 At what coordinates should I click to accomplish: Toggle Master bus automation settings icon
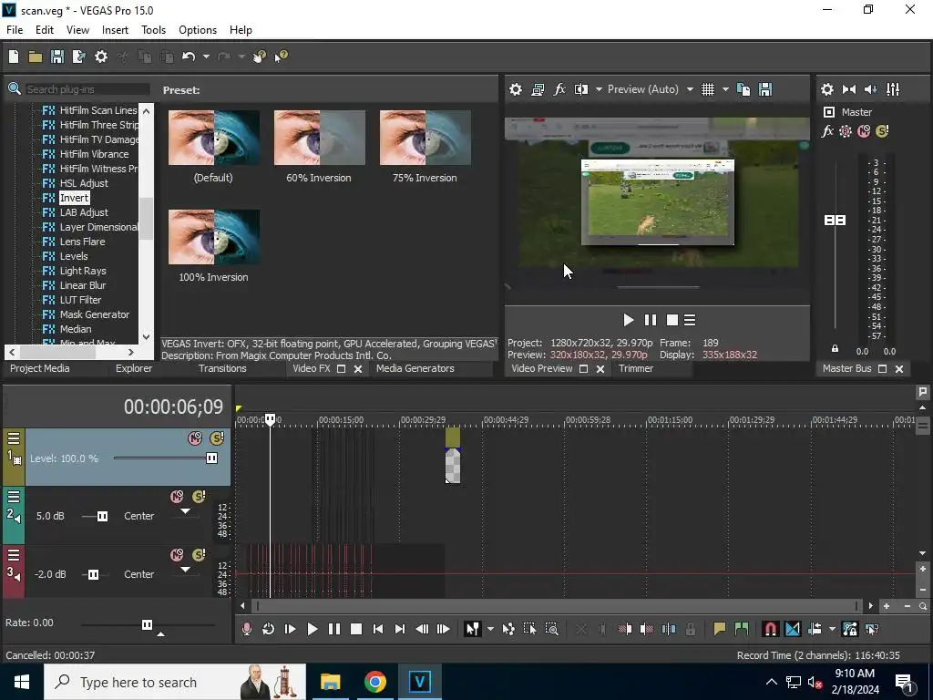point(846,131)
